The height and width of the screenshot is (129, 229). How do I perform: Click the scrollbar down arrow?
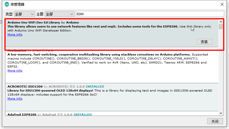coord(221,113)
